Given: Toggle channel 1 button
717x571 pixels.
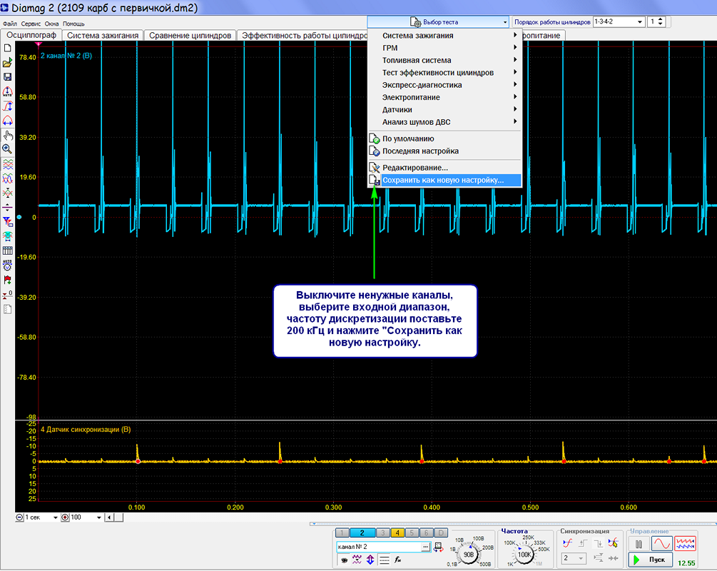Looking at the screenshot, I should (x=342, y=532).
